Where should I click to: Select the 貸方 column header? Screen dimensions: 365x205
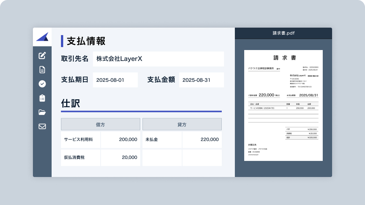(182, 124)
